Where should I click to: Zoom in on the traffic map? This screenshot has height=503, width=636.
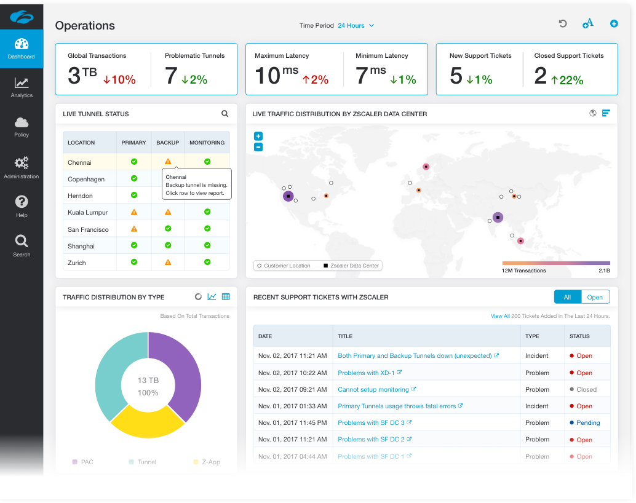click(258, 137)
